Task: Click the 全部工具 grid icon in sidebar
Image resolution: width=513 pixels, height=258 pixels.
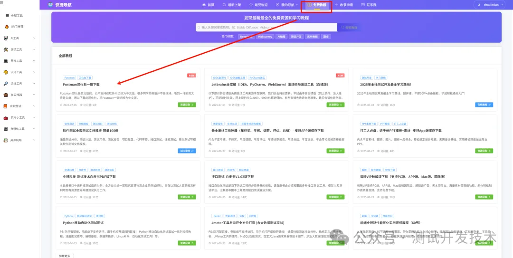Action: 7,16
